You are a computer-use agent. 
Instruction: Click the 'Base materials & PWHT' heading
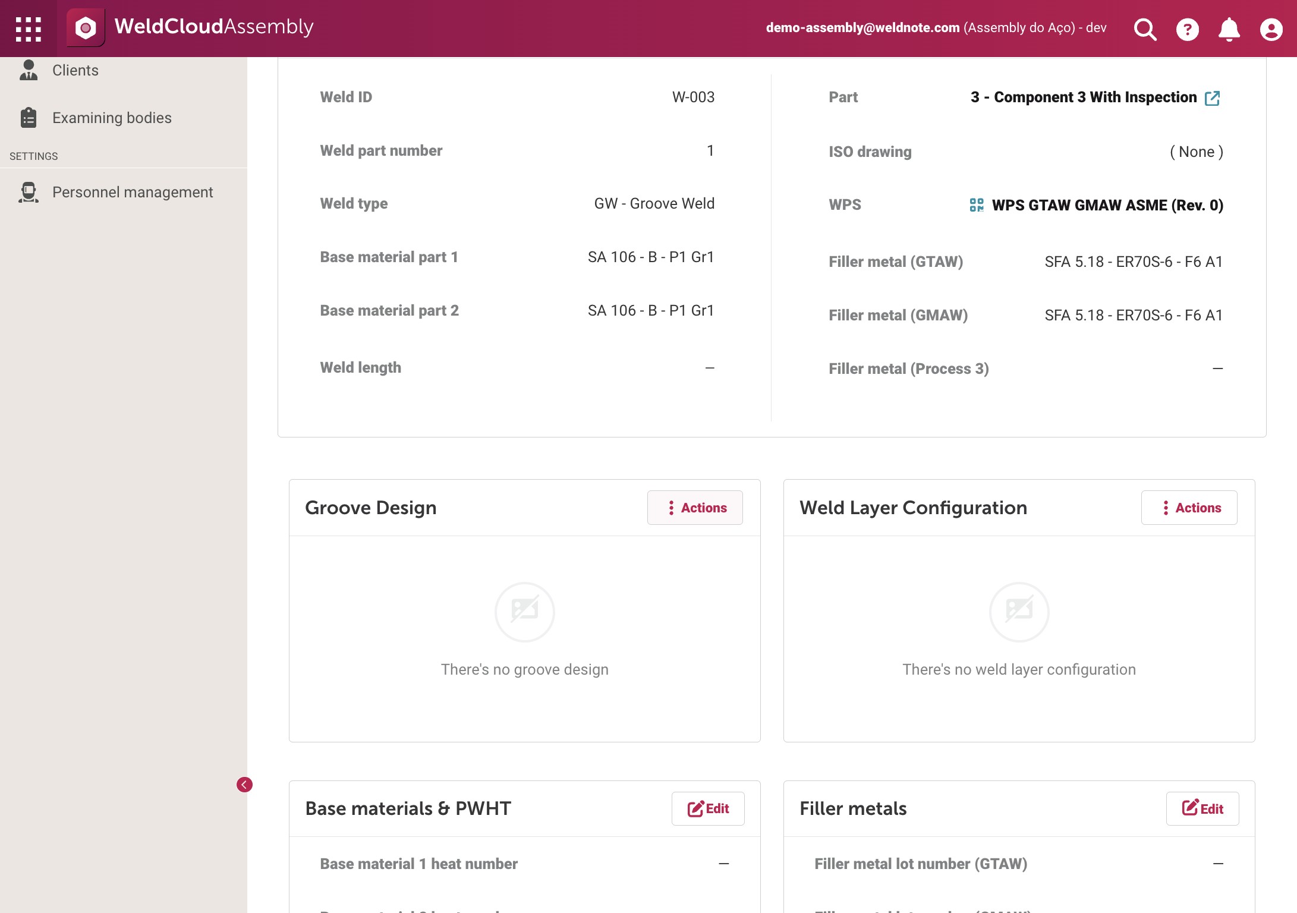[x=408, y=808]
